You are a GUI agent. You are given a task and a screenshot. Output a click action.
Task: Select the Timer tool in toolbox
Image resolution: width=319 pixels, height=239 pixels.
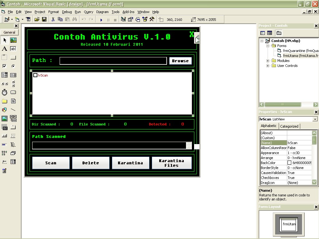pyautogui.click(x=4, y=92)
